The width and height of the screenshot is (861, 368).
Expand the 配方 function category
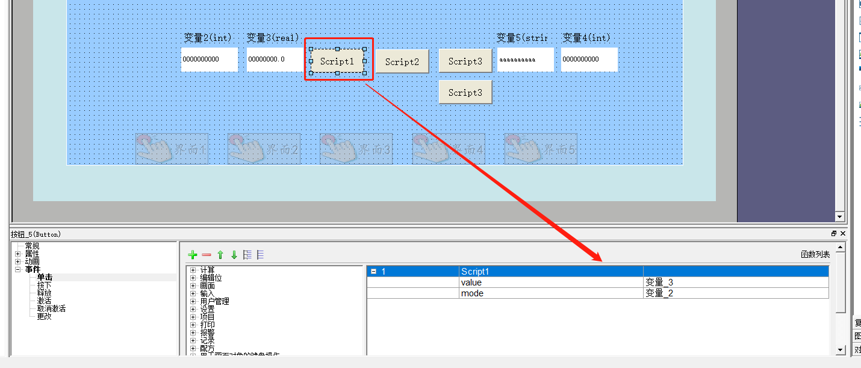click(x=193, y=348)
